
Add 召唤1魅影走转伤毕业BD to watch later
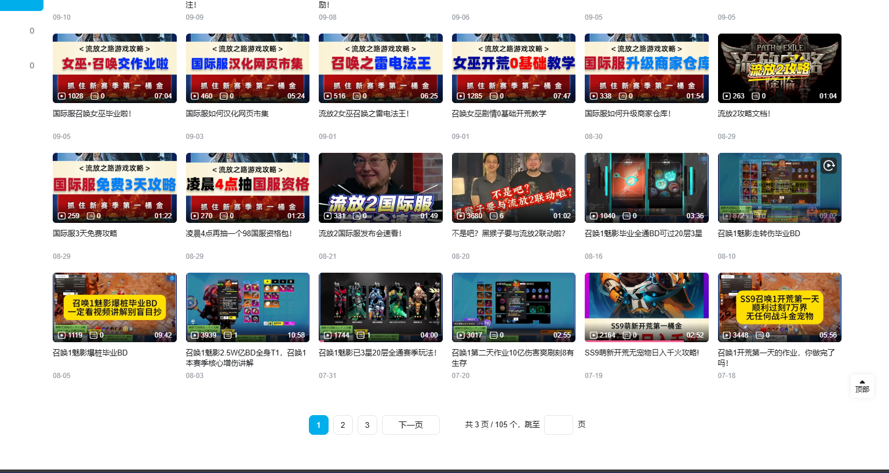click(829, 166)
